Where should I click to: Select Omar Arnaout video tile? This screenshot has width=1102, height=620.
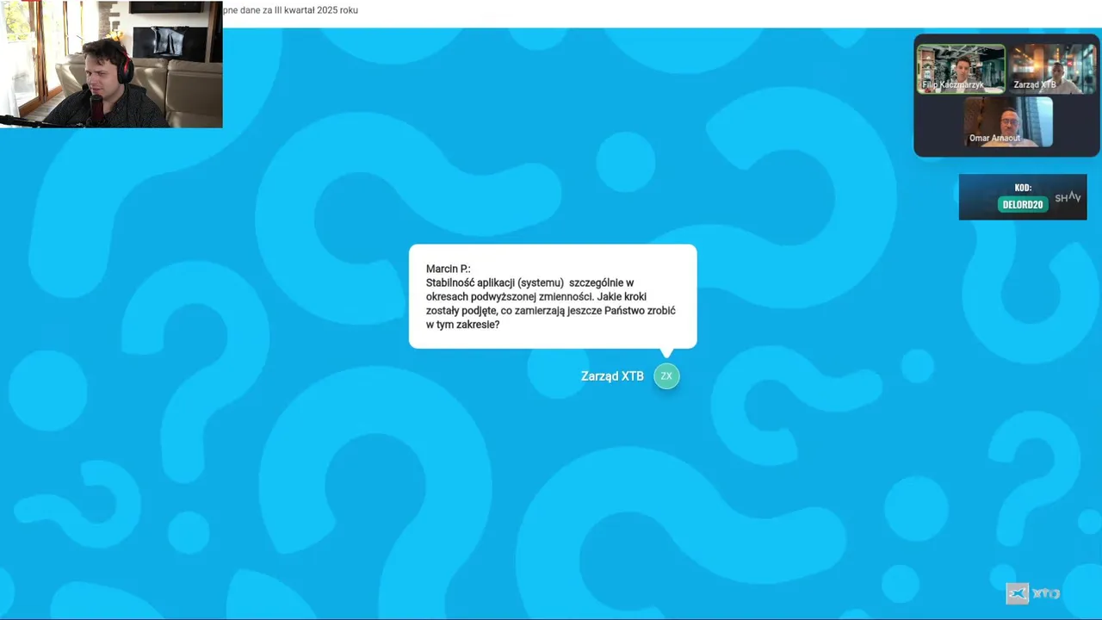1008,121
